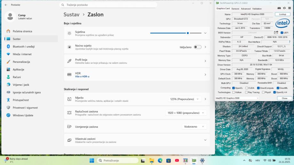Open GPU-Z hamburger menu
Screen dimensions: 294x165
(290, 8)
